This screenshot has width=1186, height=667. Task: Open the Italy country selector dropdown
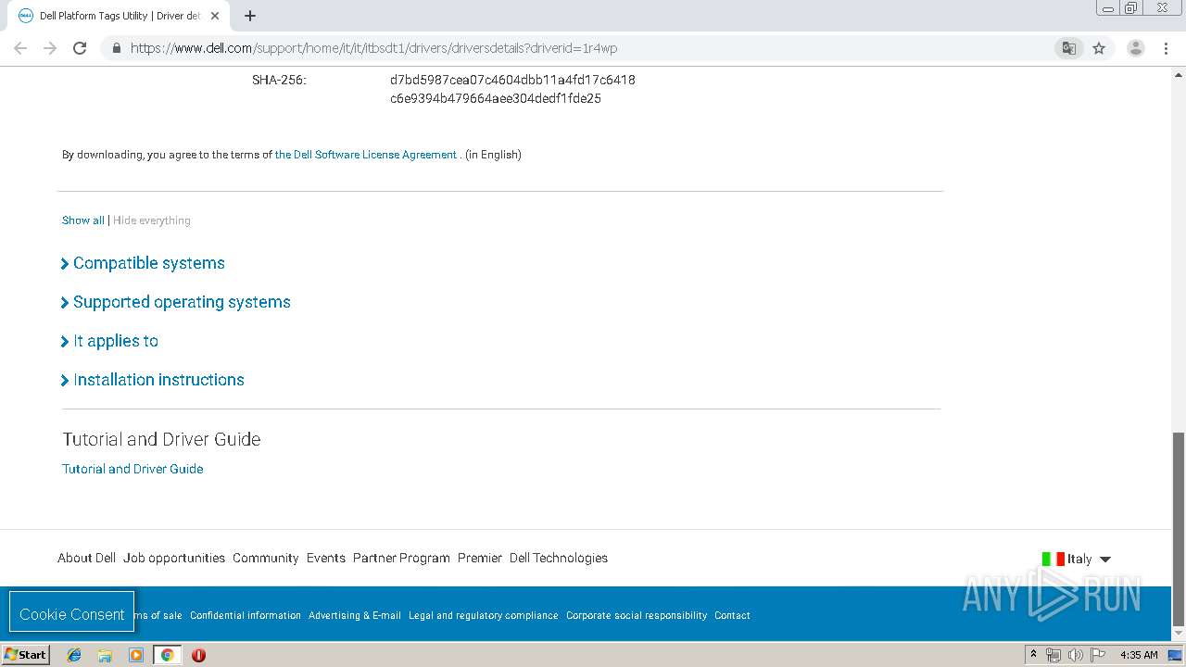click(1077, 559)
